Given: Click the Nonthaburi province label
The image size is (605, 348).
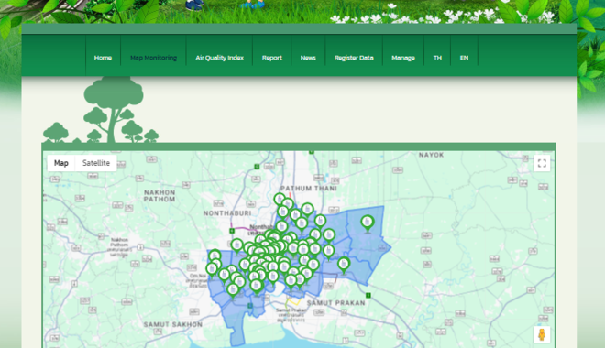Looking at the screenshot, I should point(227,213).
